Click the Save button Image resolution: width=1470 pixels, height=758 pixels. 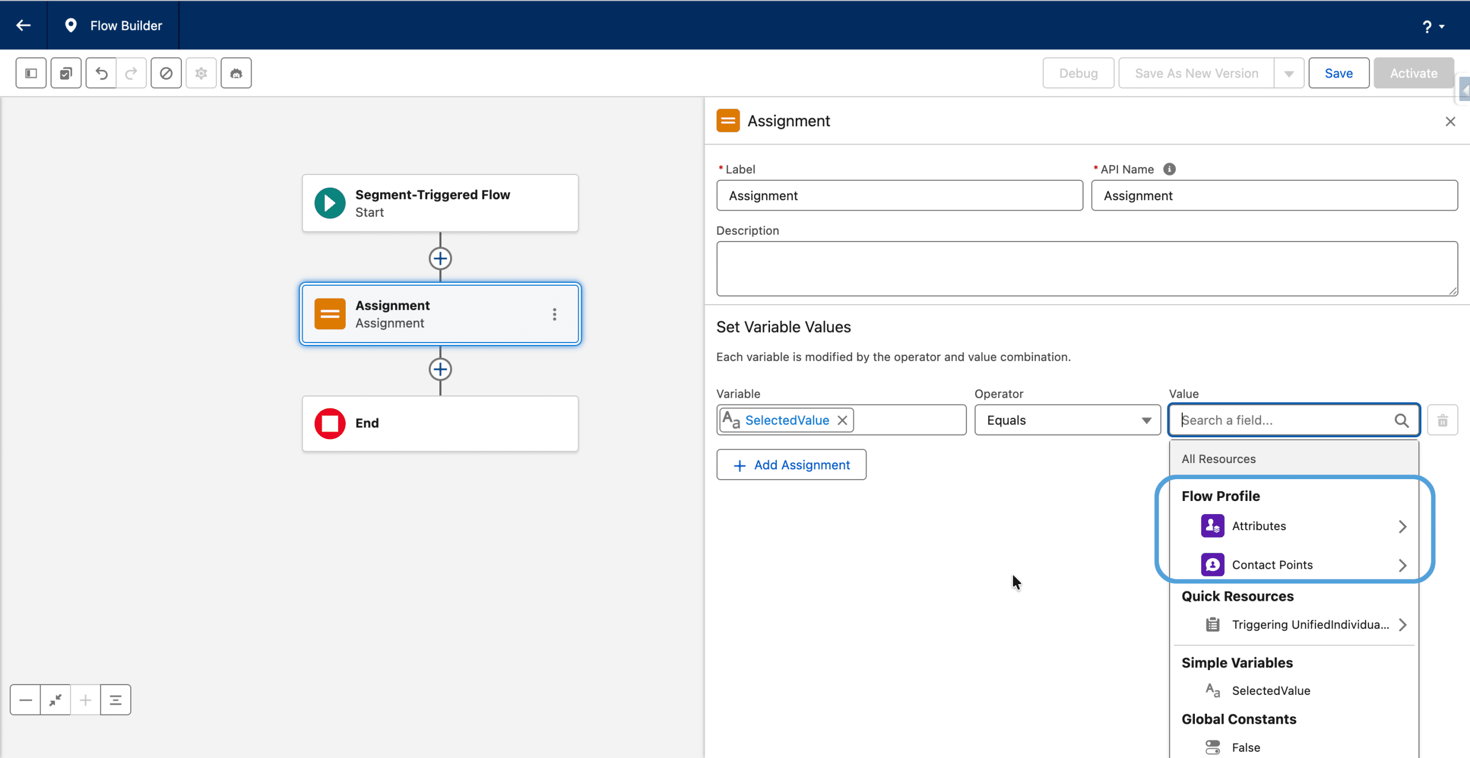pos(1339,73)
